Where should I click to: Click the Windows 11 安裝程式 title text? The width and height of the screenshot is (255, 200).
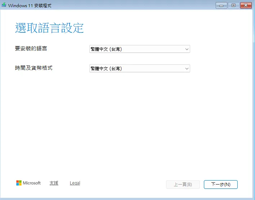coord(30,5)
